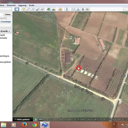This screenshot has height=128, width=128.
Task: Toggle the sidebar panel icon
Action: [x=17, y=9]
